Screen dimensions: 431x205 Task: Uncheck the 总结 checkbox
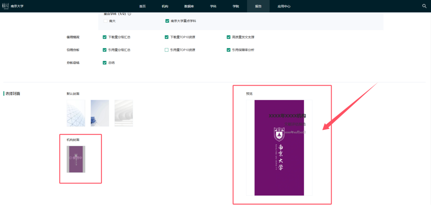pyautogui.click(x=105, y=62)
